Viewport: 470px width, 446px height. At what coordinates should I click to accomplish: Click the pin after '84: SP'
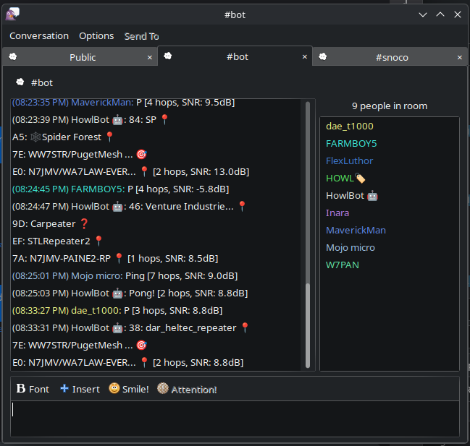[x=164, y=120]
